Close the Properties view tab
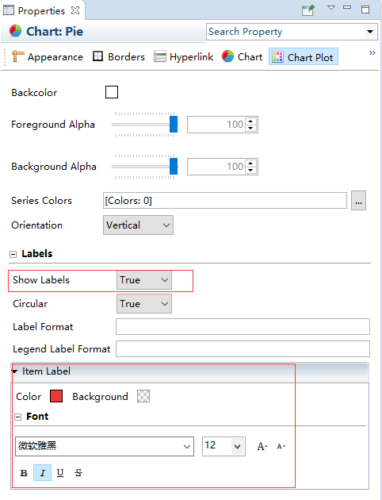Viewport: 382px width, 500px height. (75, 10)
